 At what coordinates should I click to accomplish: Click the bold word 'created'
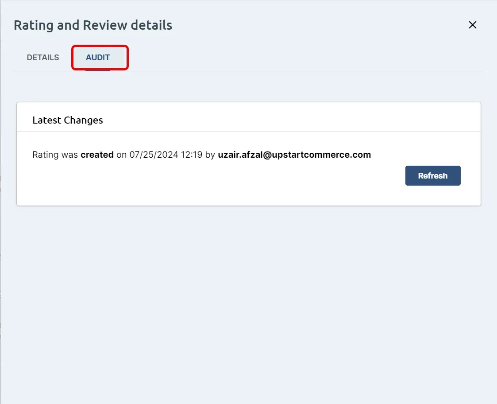97,155
